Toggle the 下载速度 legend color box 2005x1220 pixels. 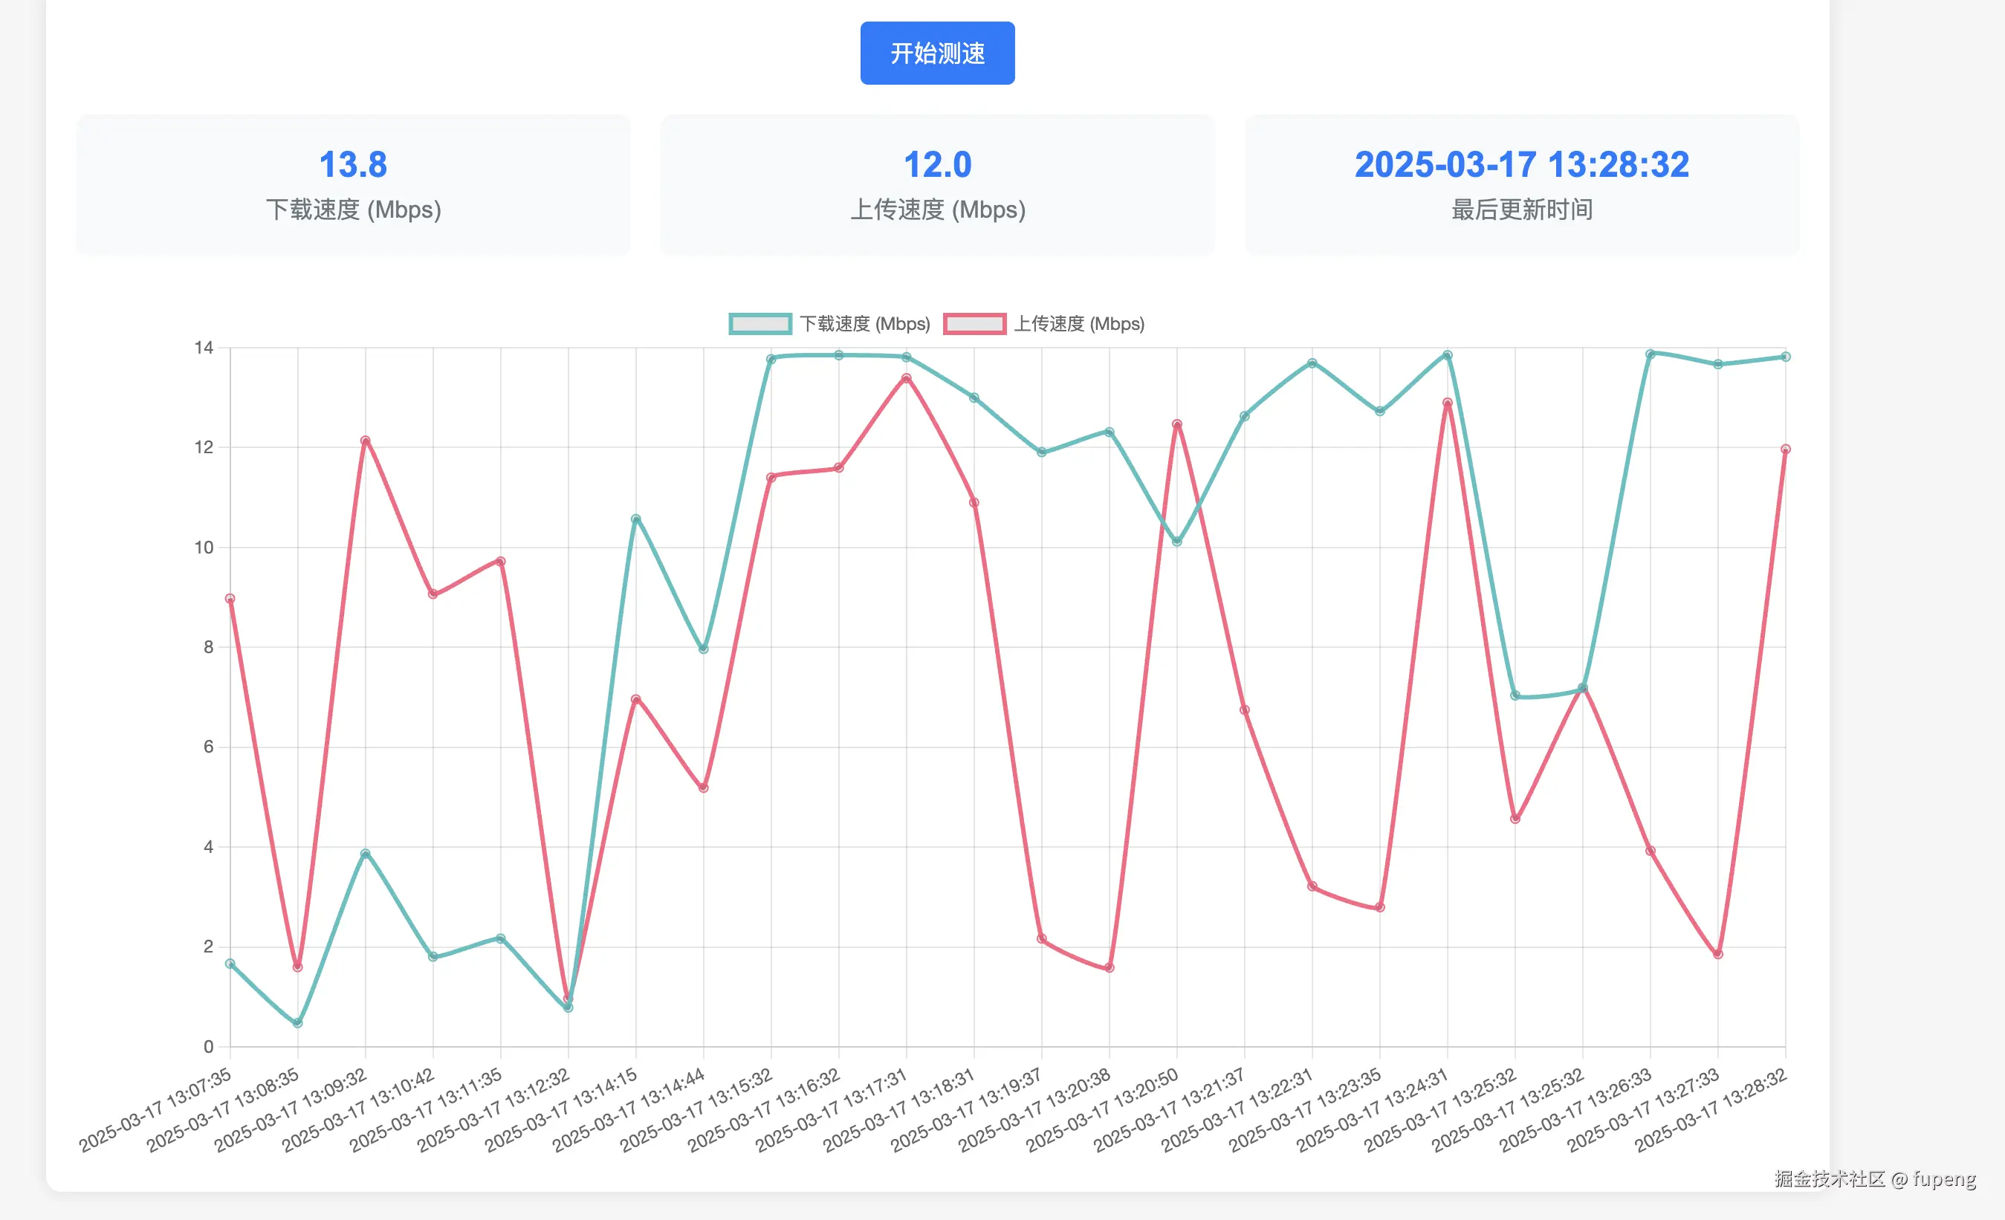[760, 324]
